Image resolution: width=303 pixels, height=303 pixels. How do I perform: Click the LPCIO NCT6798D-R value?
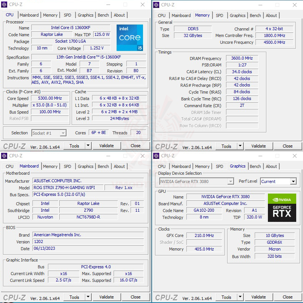click(x=88, y=217)
